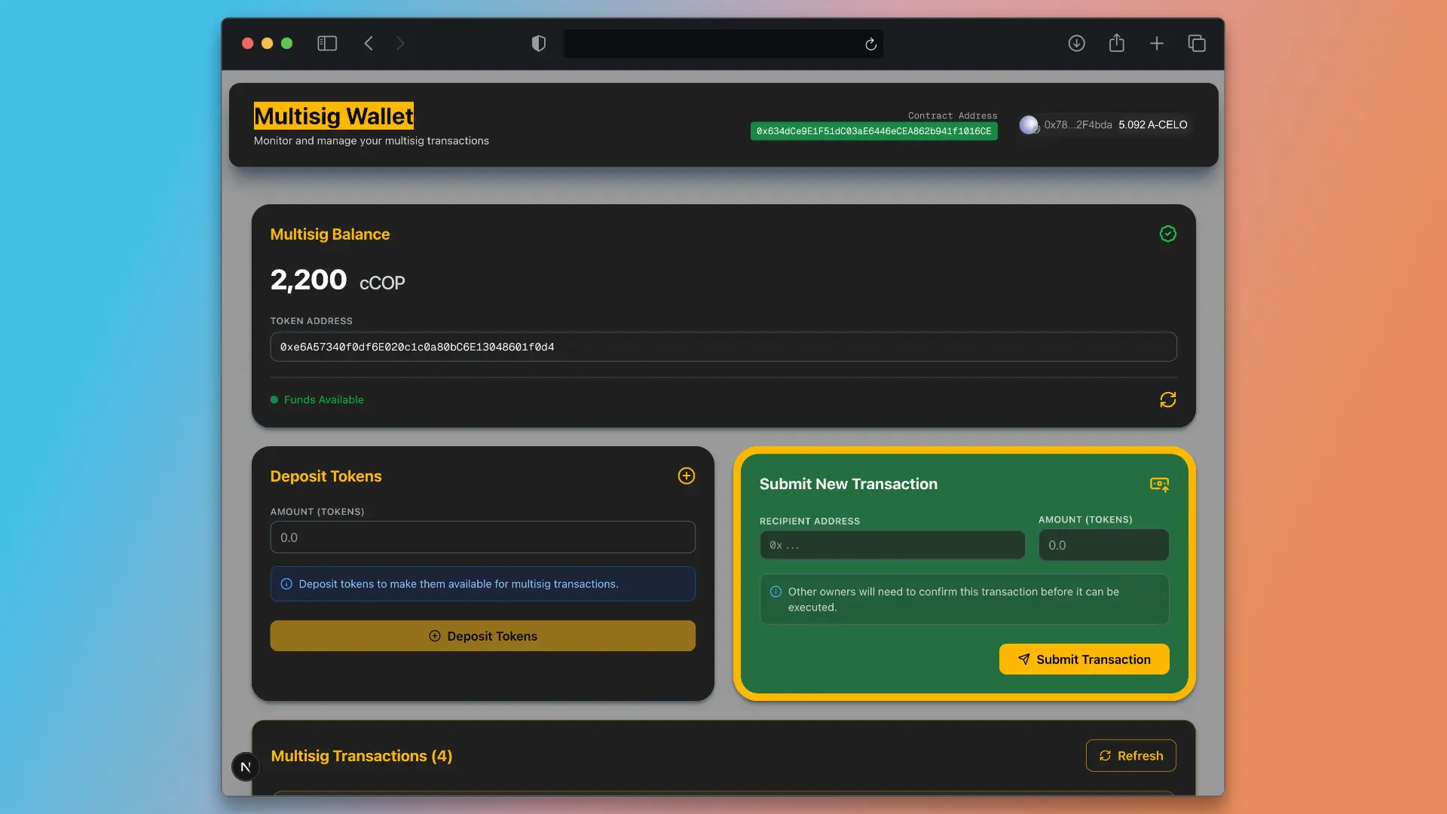Screen dimensions: 1447x814
Task: Click the refresh icon beside Funds Available
Action: pos(1167,399)
